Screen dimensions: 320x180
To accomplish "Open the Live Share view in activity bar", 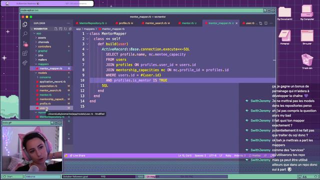I will (25, 63).
